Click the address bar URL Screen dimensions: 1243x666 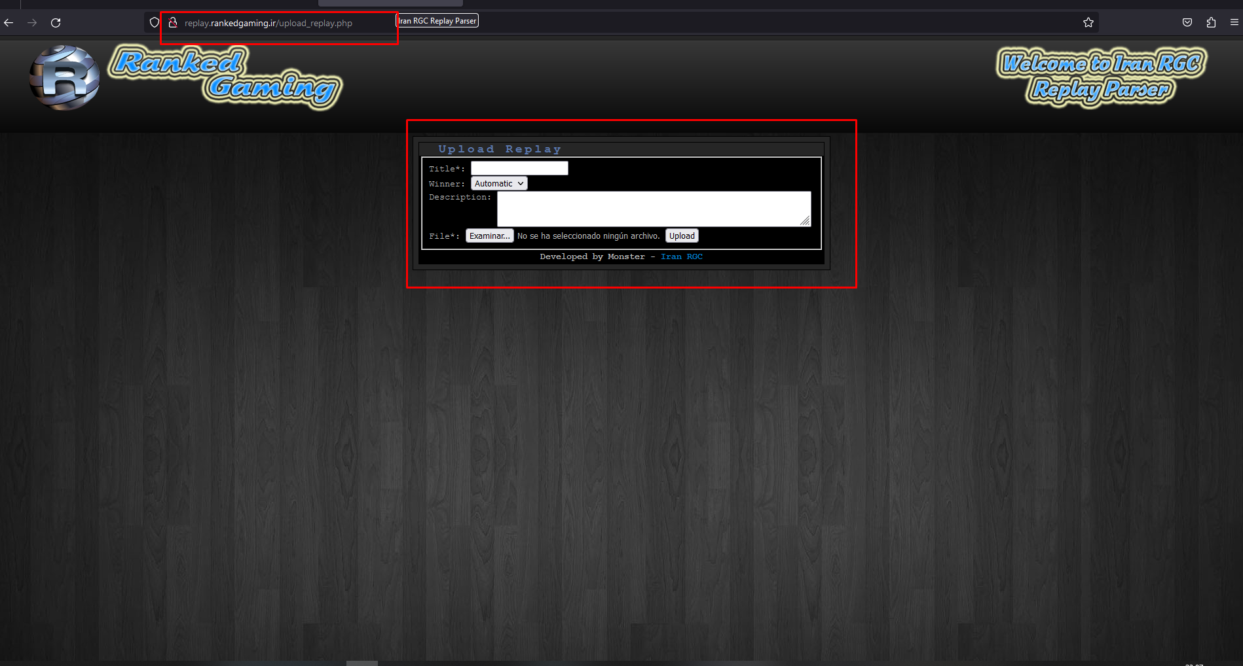tap(269, 23)
